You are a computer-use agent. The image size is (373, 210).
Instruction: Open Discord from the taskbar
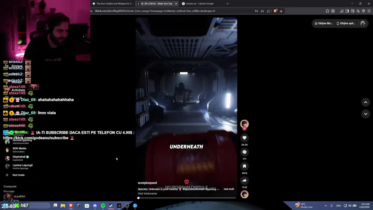[95, 206]
